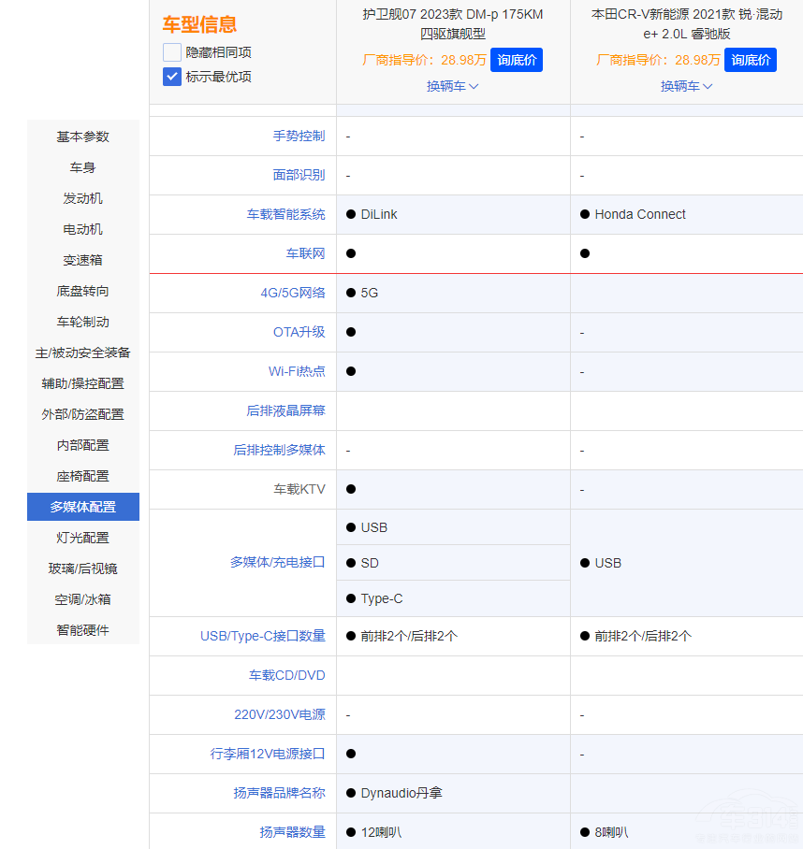This screenshot has width=803, height=849.
Task: Select 多媒体配置 highlighted sidebar item
Action: point(83,507)
